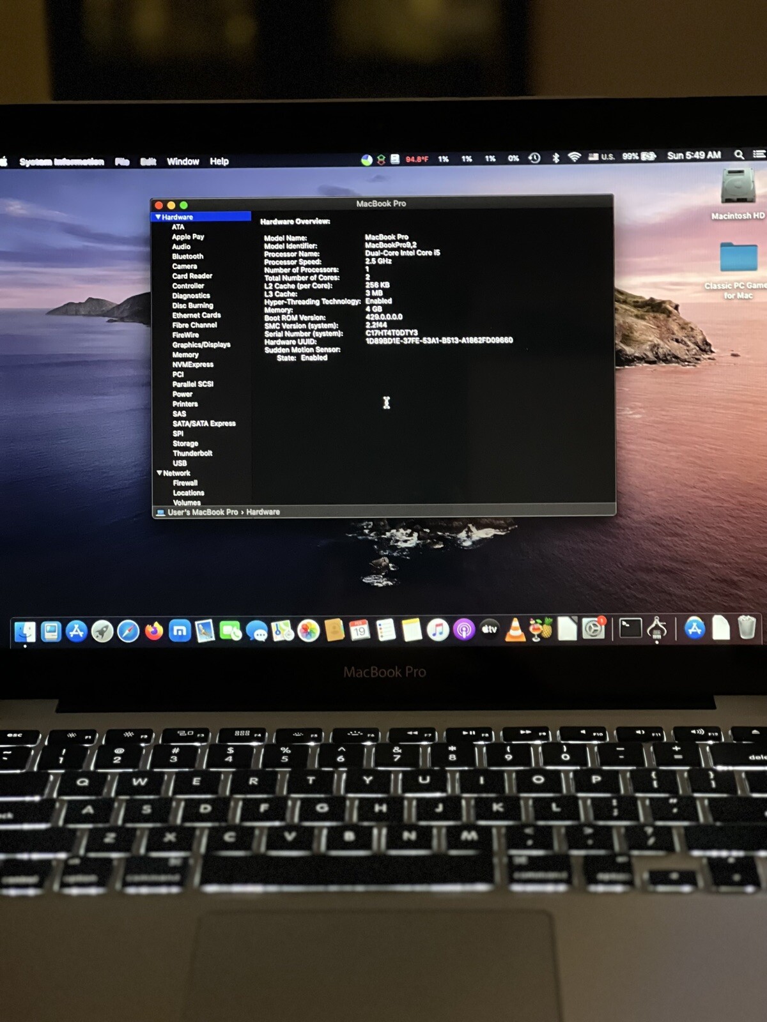This screenshot has width=767, height=1022.
Task: Select Audio in the sidebar
Action: [181, 247]
